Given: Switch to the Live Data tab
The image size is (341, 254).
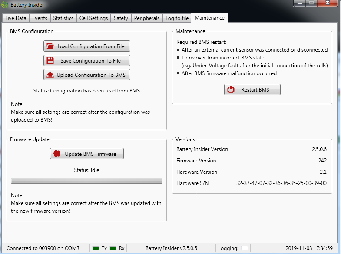Looking at the screenshot, I should [x=16, y=18].
